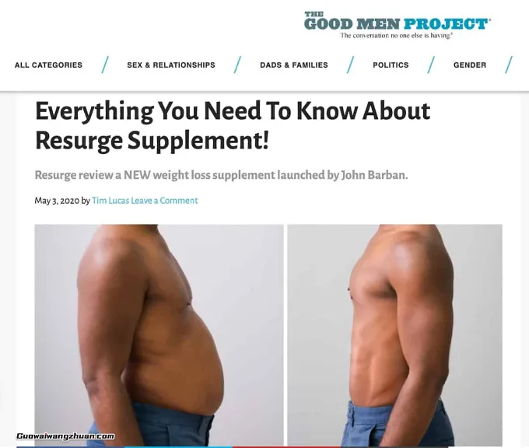This screenshot has height=448, width=529.
Task: Click the slash divider after Gender
Action: coord(509,65)
